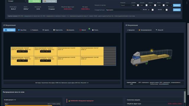
Task: Click the magnifier icon beside Масштаб
Action: click(157, 30)
